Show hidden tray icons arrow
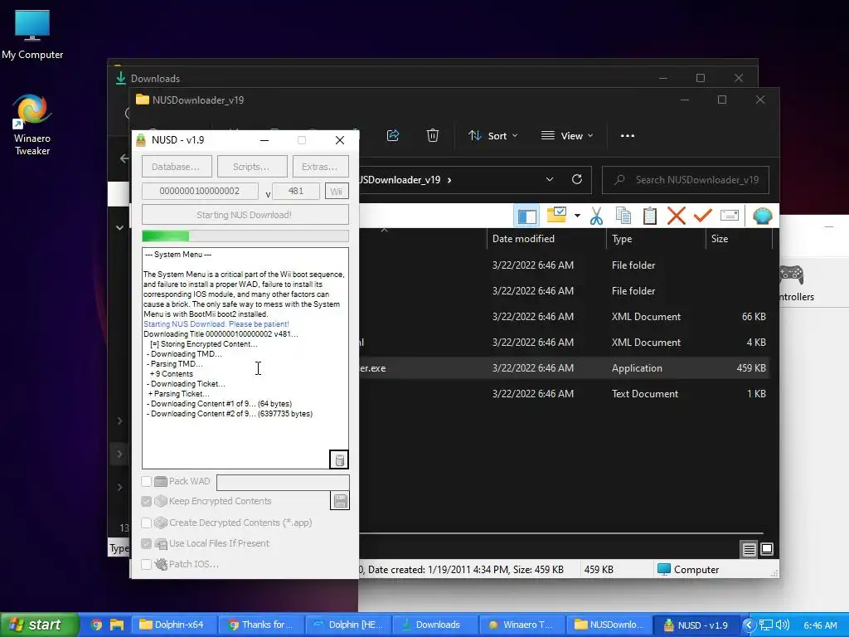The image size is (849, 637). (749, 625)
